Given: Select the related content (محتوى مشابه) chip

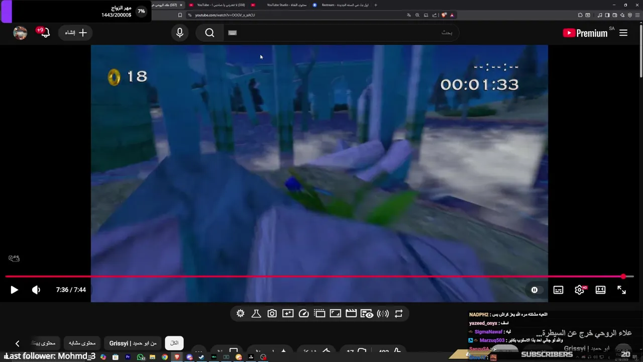Looking at the screenshot, I should pyautogui.click(x=82, y=343).
